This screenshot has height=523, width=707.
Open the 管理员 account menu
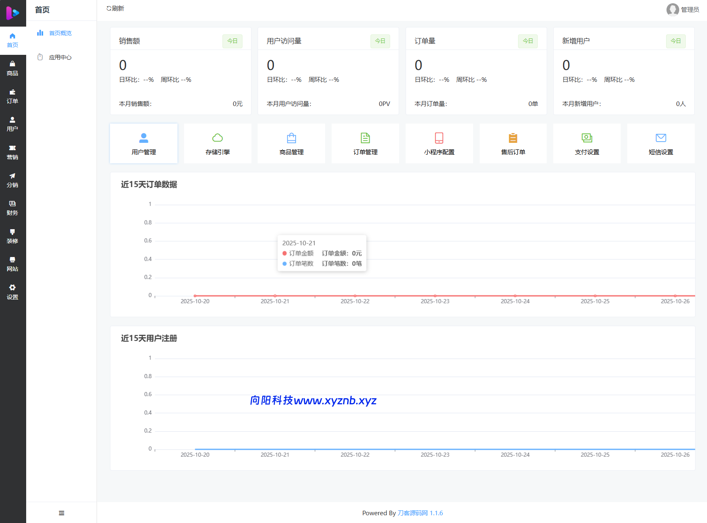[x=682, y=9]
